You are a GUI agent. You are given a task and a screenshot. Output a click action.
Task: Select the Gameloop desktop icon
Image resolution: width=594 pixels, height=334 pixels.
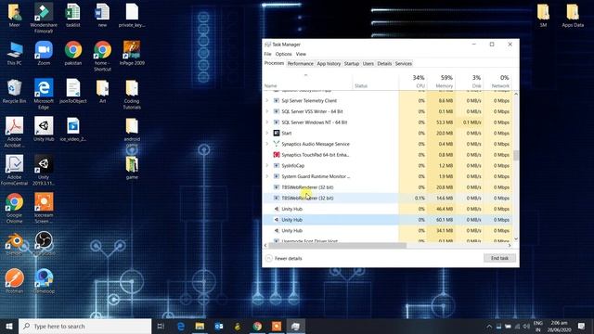(44, 280)
